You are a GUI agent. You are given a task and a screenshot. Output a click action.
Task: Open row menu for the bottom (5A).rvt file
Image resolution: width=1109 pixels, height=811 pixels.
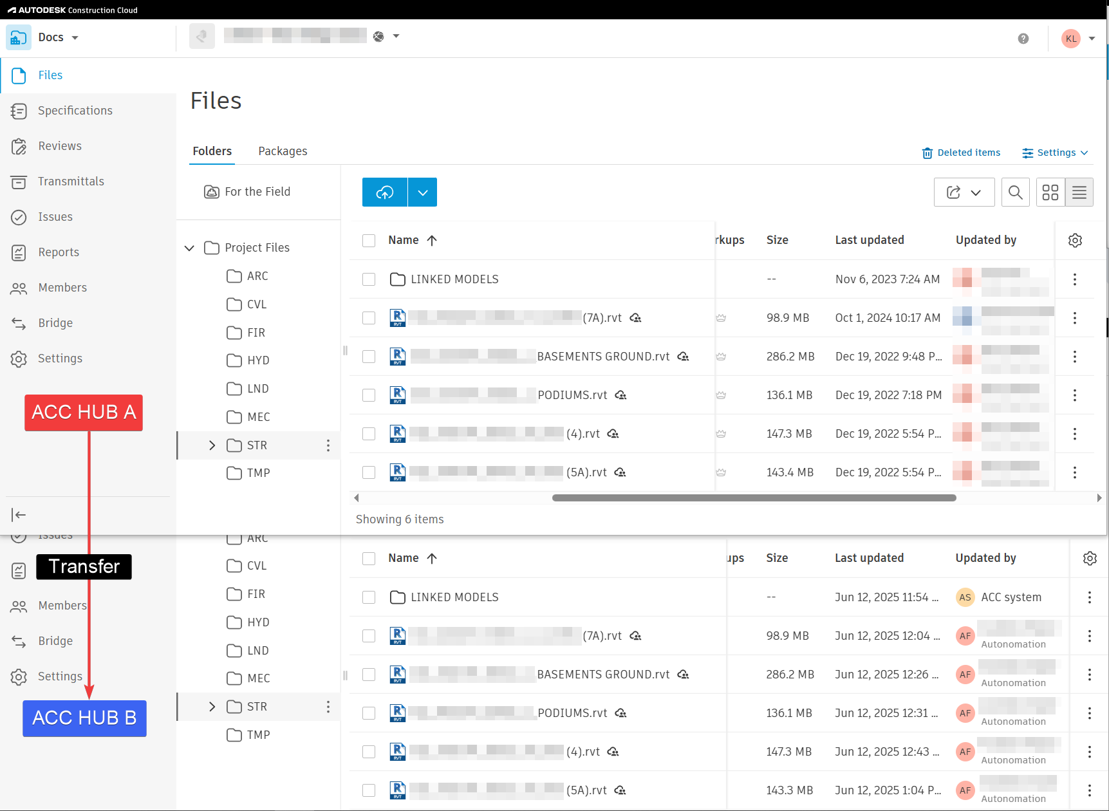[1090, 790]
